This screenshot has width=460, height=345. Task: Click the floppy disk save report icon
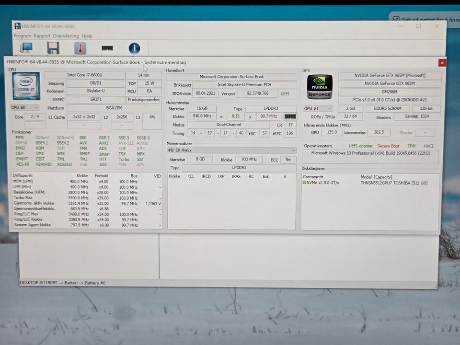point(53,48)
